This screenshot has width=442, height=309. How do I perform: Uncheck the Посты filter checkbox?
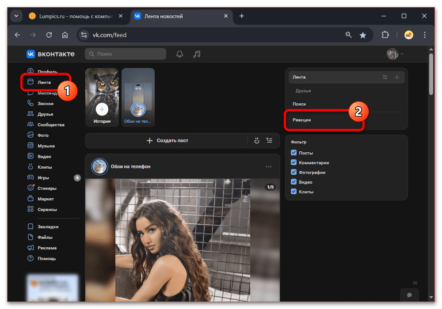point(294,153)
